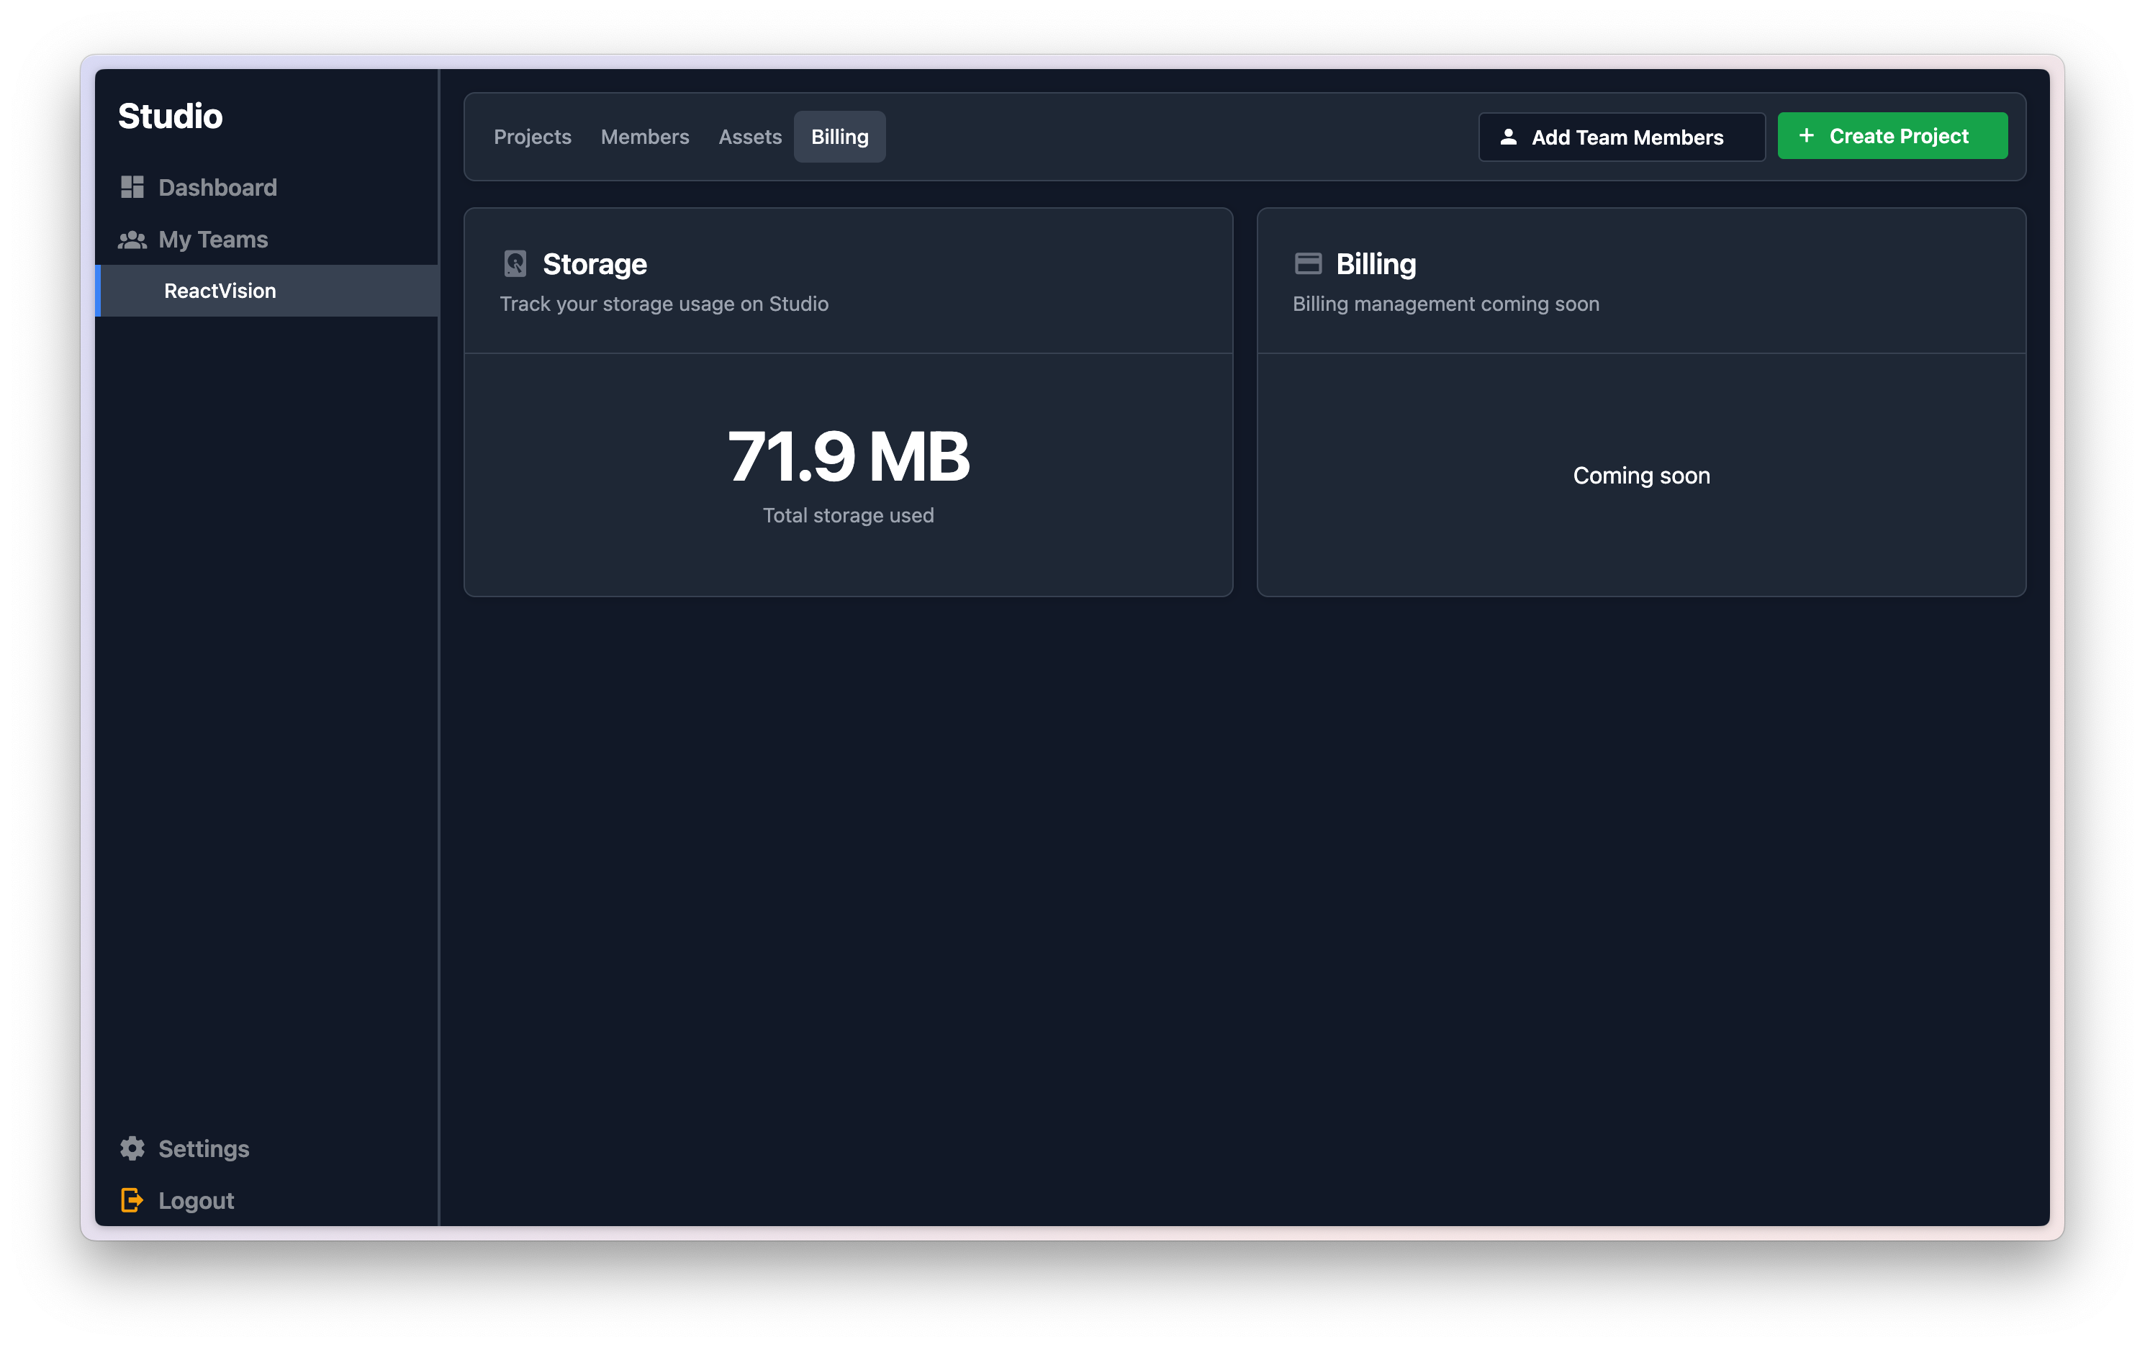This screenshot has height=1347, width=2145.
Task: Open the Members tab
Action: (645, 136)
